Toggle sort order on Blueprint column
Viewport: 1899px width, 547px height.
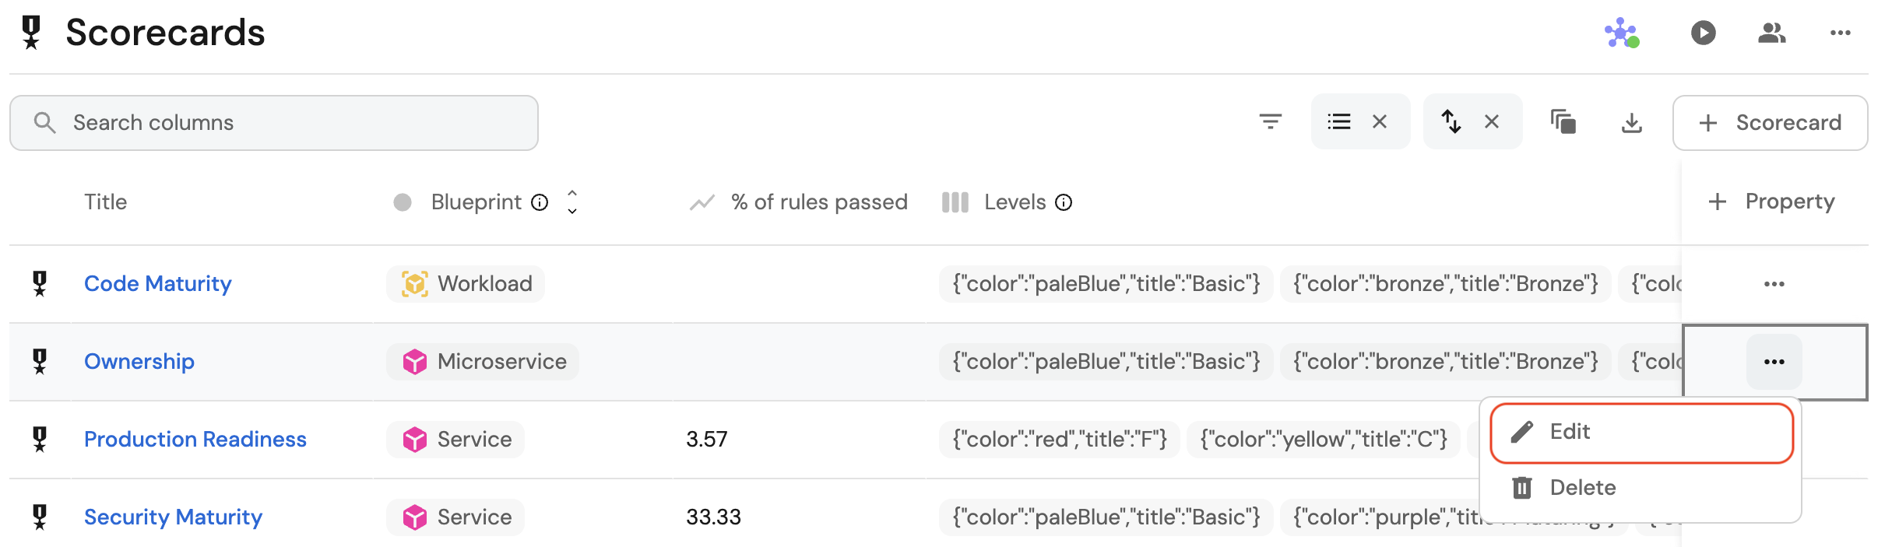[x=572, y=202]
